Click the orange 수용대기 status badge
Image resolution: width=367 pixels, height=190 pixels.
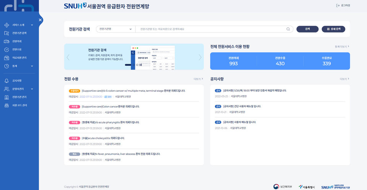[75, 91]
